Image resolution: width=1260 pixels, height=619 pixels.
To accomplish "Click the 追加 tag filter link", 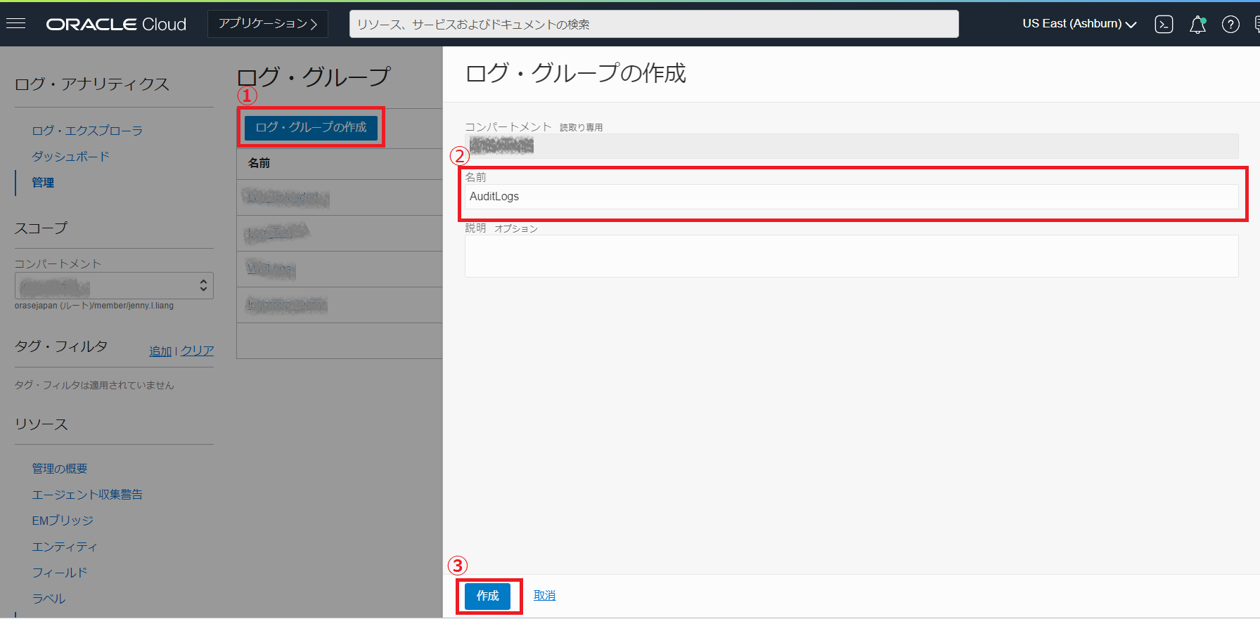I will coord(160,351).
